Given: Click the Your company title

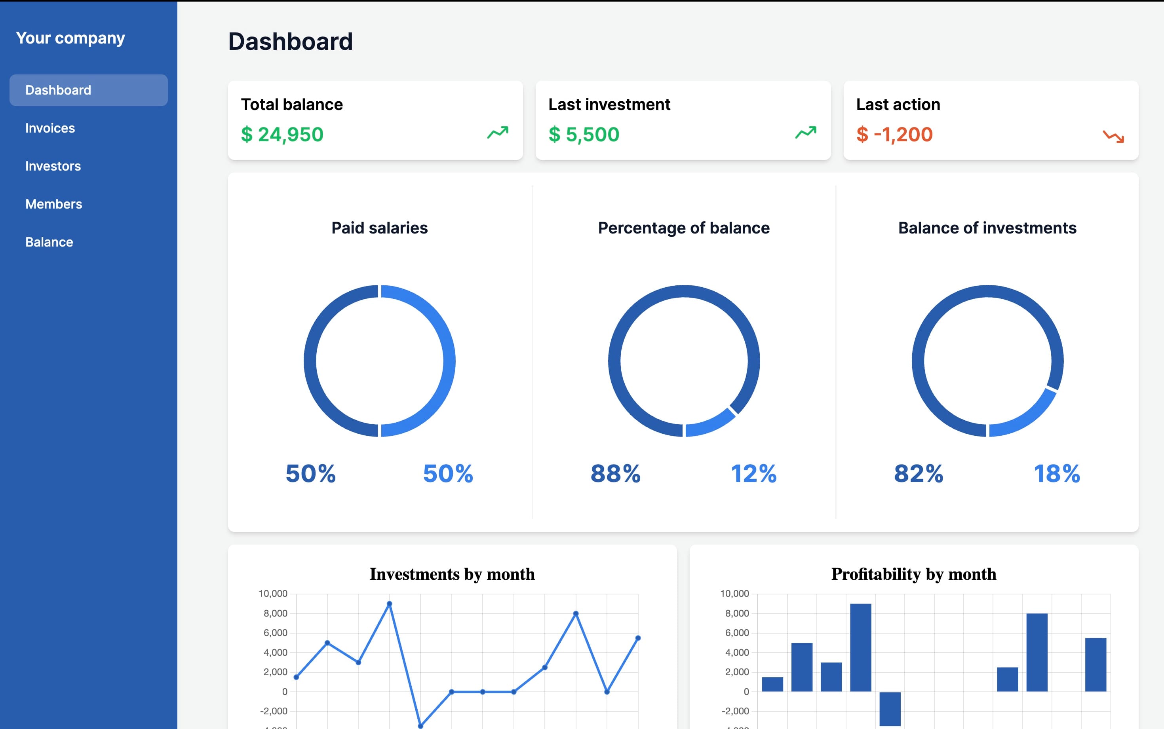Looking at the screenshot, I should click(70, 38).
